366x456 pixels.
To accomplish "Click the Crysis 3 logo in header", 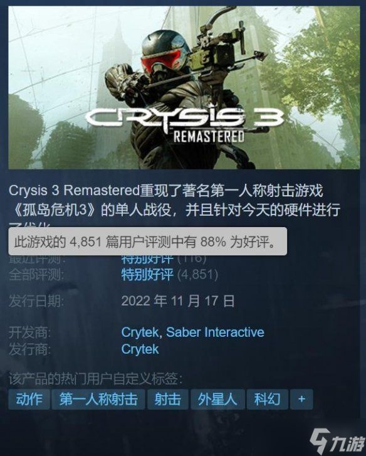I will click(184, 118).
